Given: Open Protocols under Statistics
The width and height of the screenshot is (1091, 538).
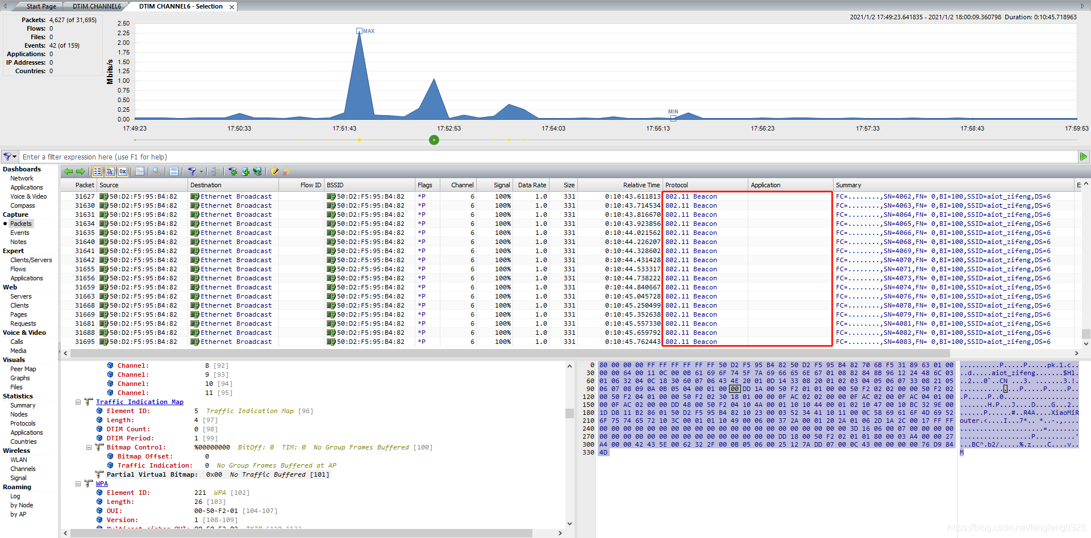Looking at the screenshot, I should pyautogui.click(x=23, y=423).
